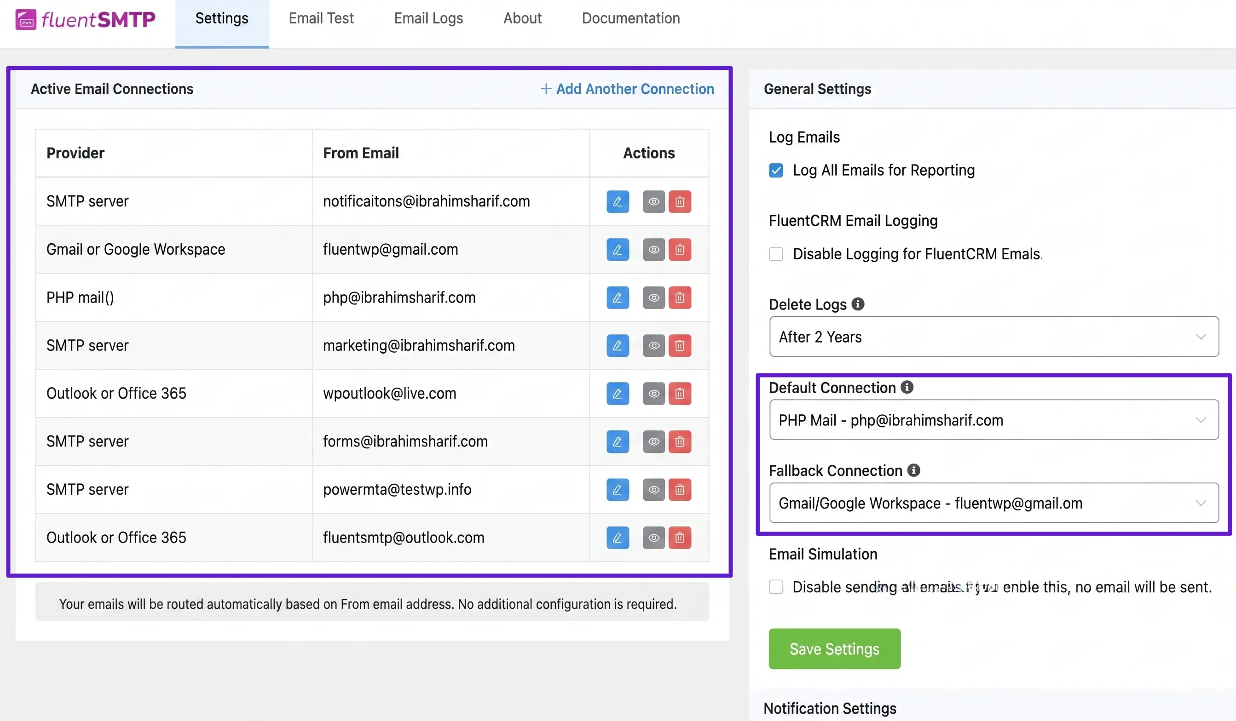This screenshot has width=1236, height=721.
Task: View details of powermta@testwp.info connection
Action: pyautogui.click(x=654, y=490)
